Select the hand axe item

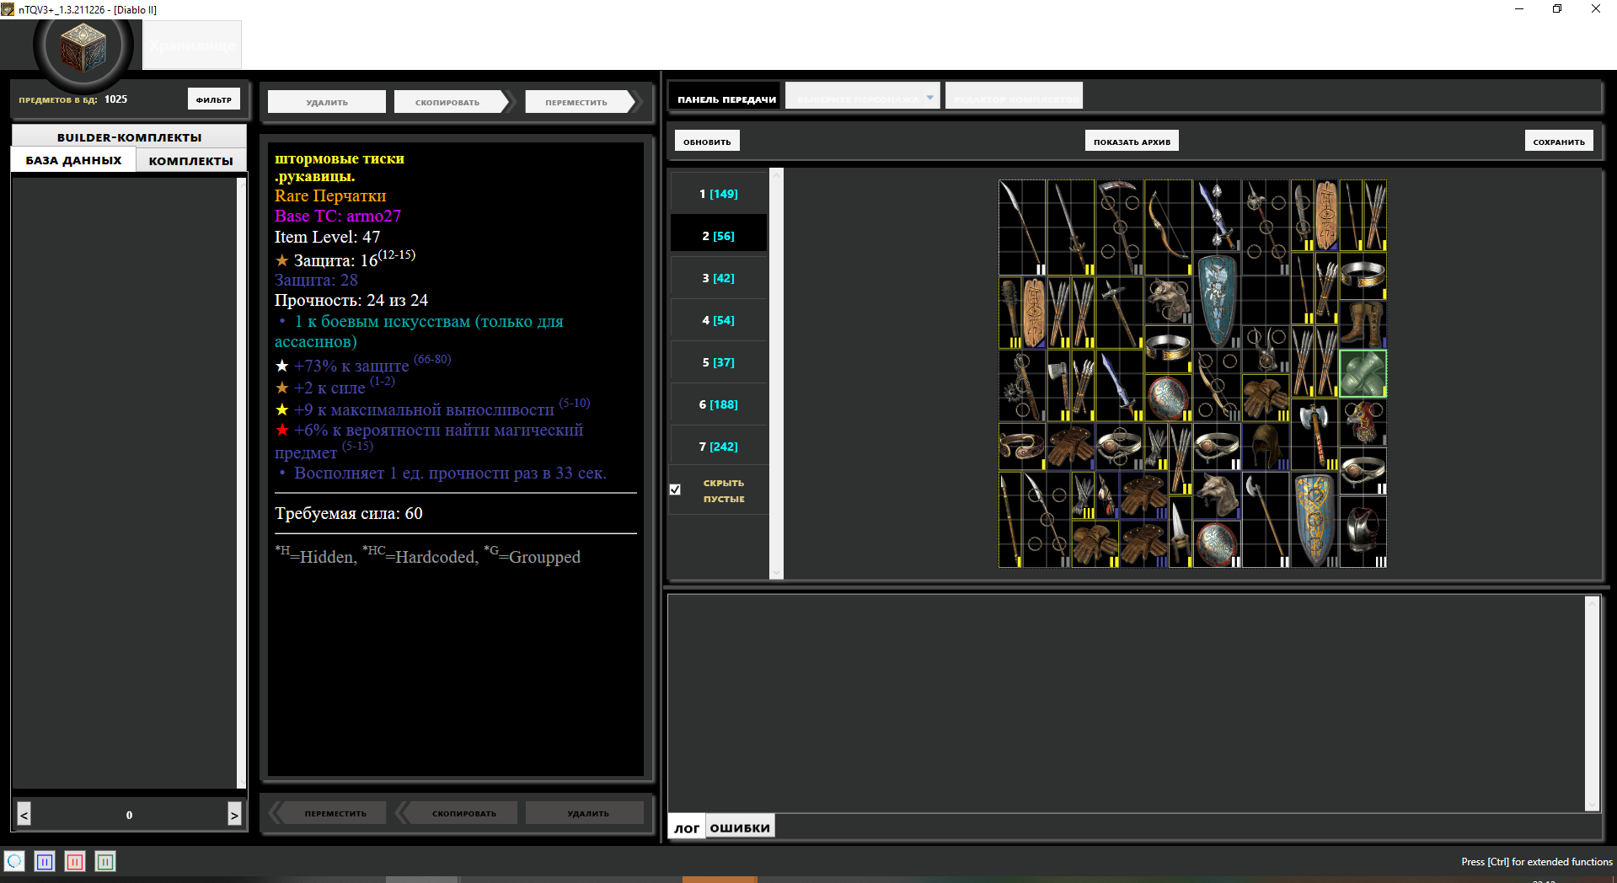[1058, 386]
